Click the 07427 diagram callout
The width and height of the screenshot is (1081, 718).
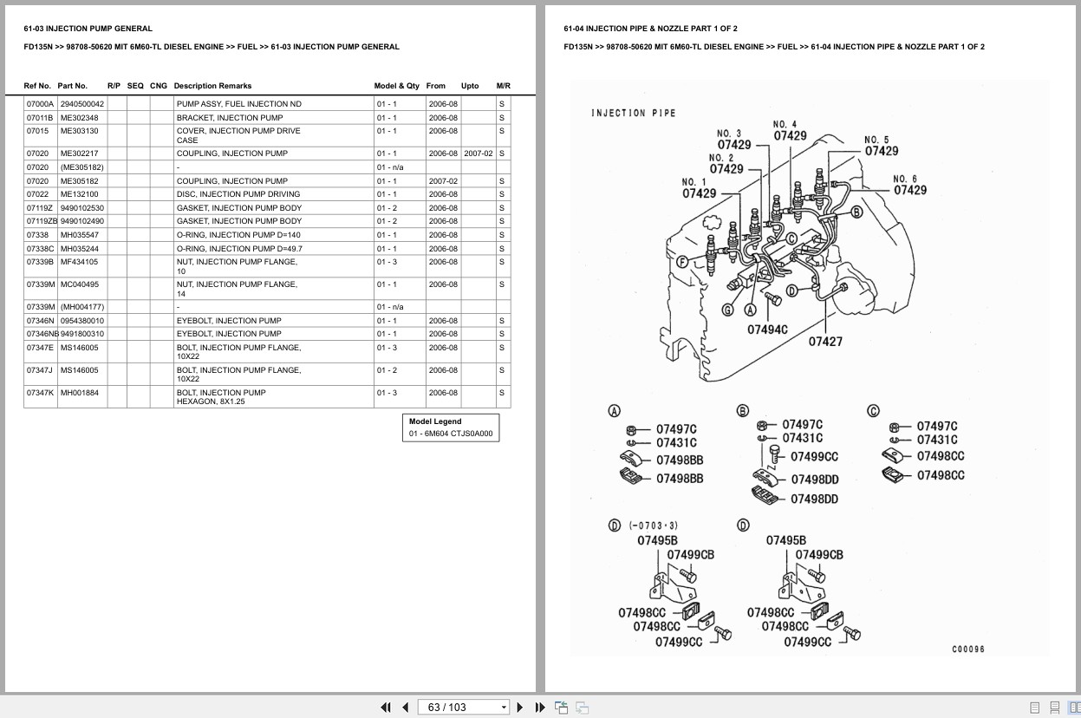pyautogui.click(x=825, y=342)
